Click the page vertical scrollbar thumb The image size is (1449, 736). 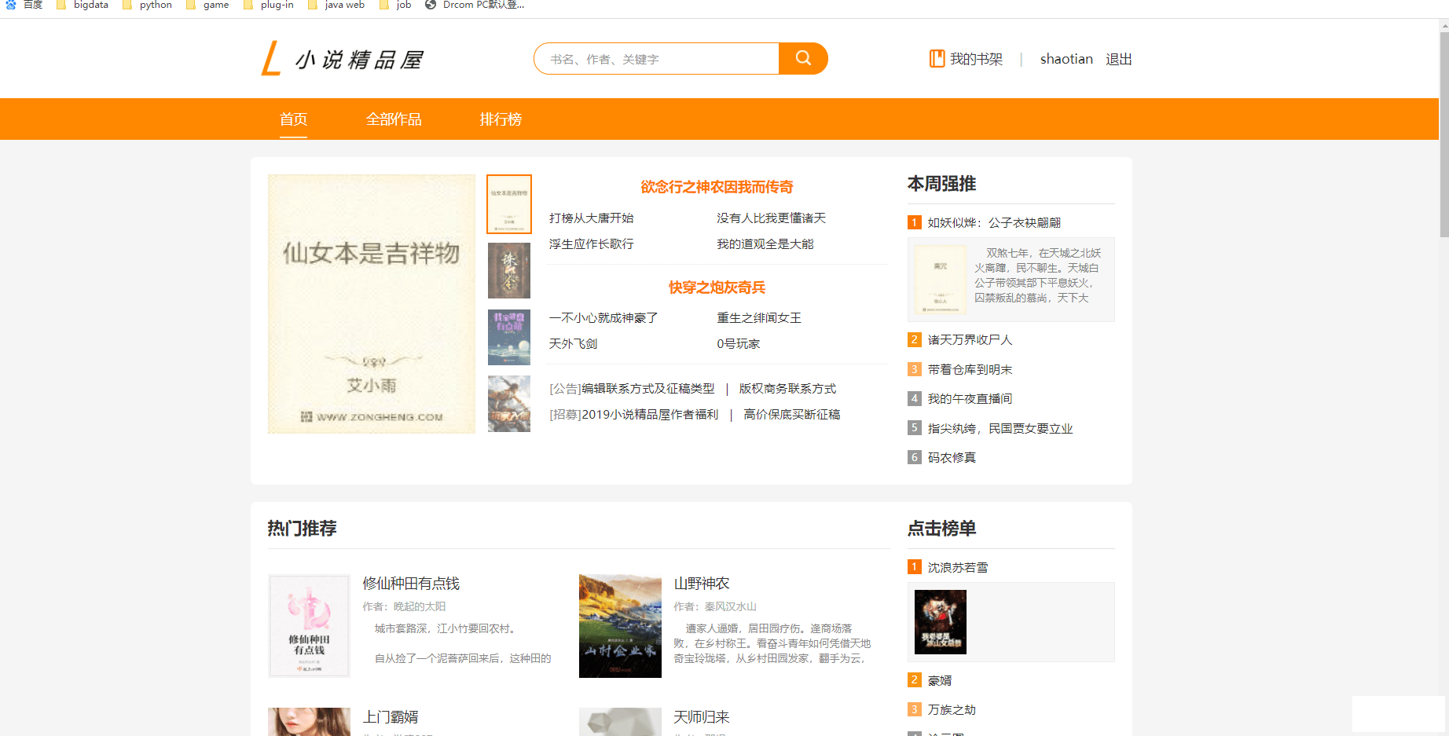tap(1443, 134)
